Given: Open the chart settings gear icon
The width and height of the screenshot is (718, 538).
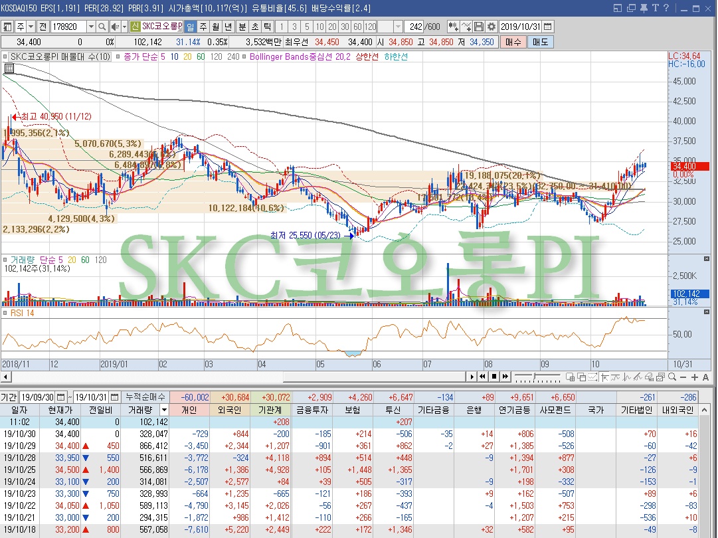Looking at the screenshot, I should pos(492,27).
